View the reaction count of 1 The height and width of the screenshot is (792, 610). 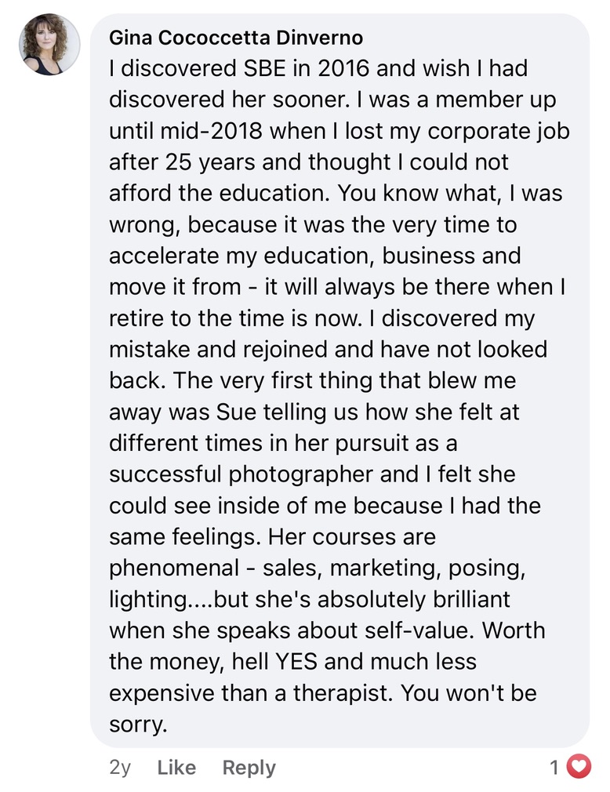pos(554,767)
